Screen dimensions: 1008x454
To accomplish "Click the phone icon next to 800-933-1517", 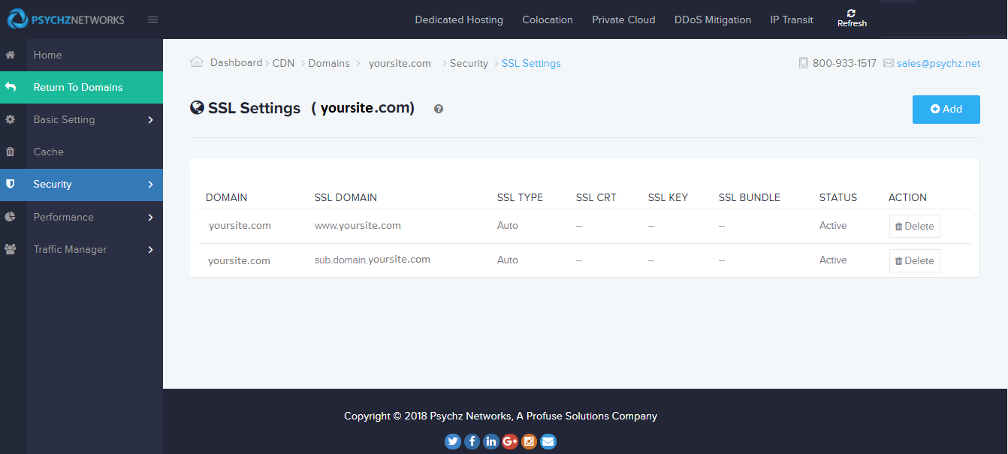I will point(801,63).
